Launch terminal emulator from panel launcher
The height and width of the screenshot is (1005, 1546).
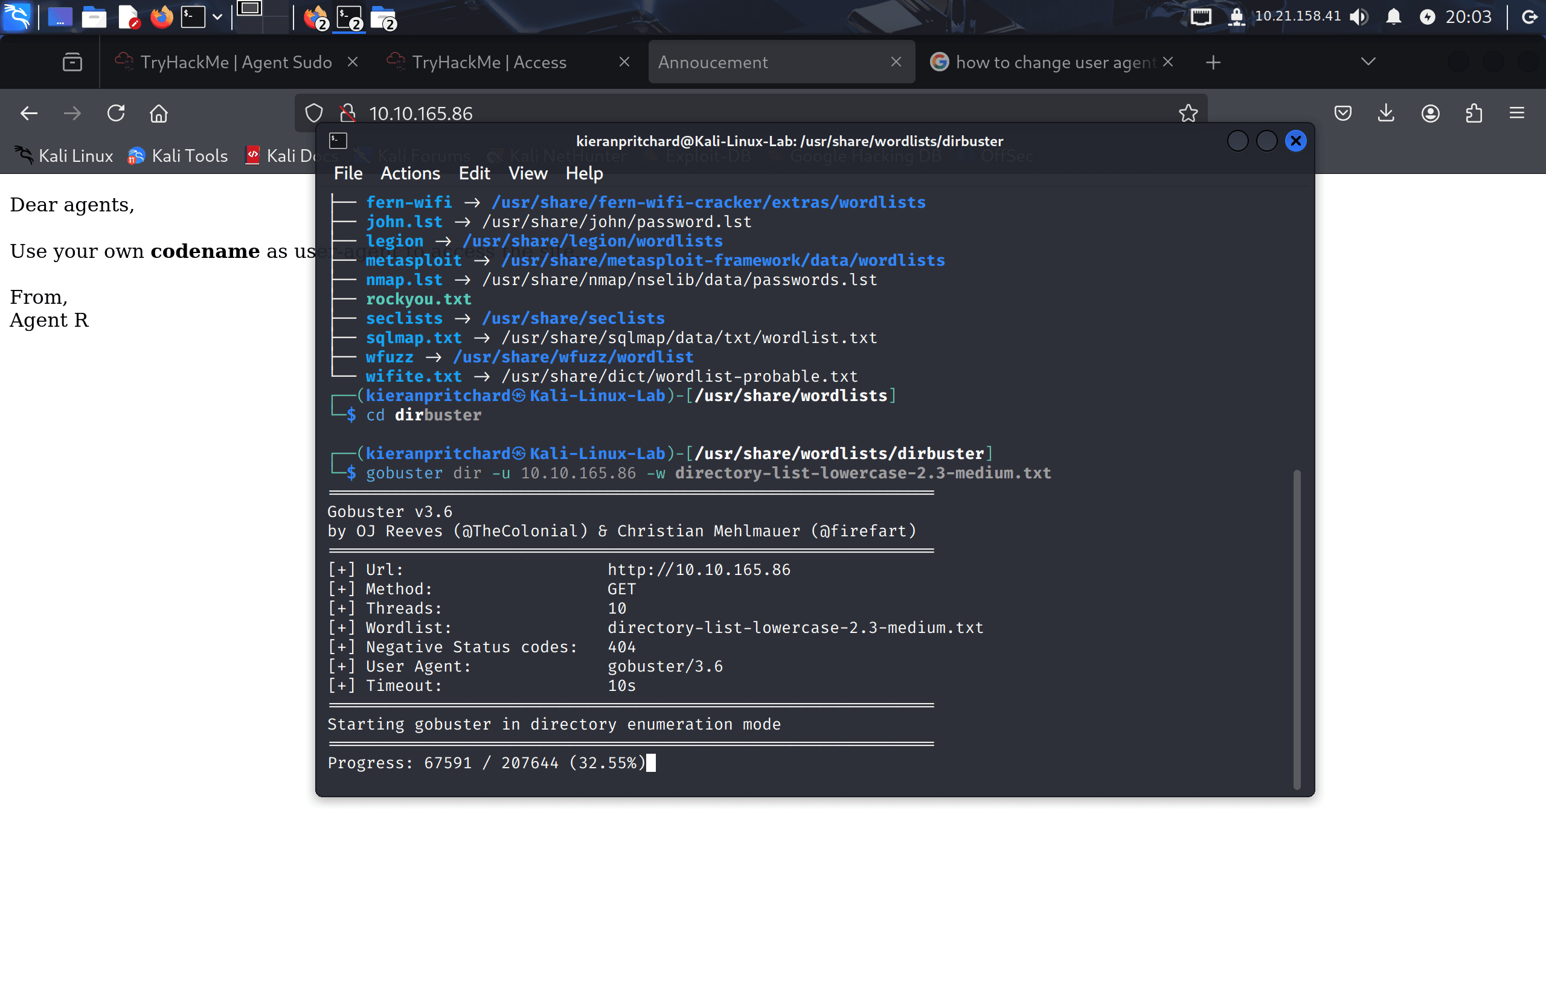(193, 17)
